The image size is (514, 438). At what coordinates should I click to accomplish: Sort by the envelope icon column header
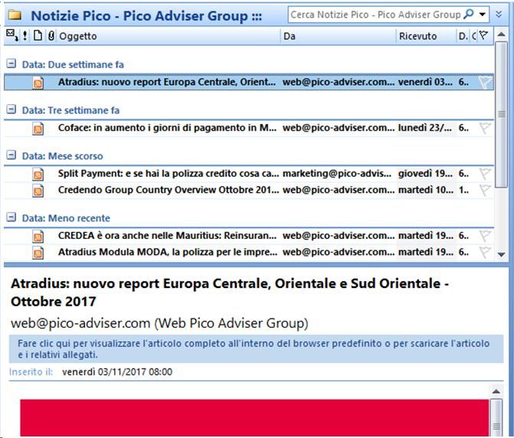click(12, 35)
